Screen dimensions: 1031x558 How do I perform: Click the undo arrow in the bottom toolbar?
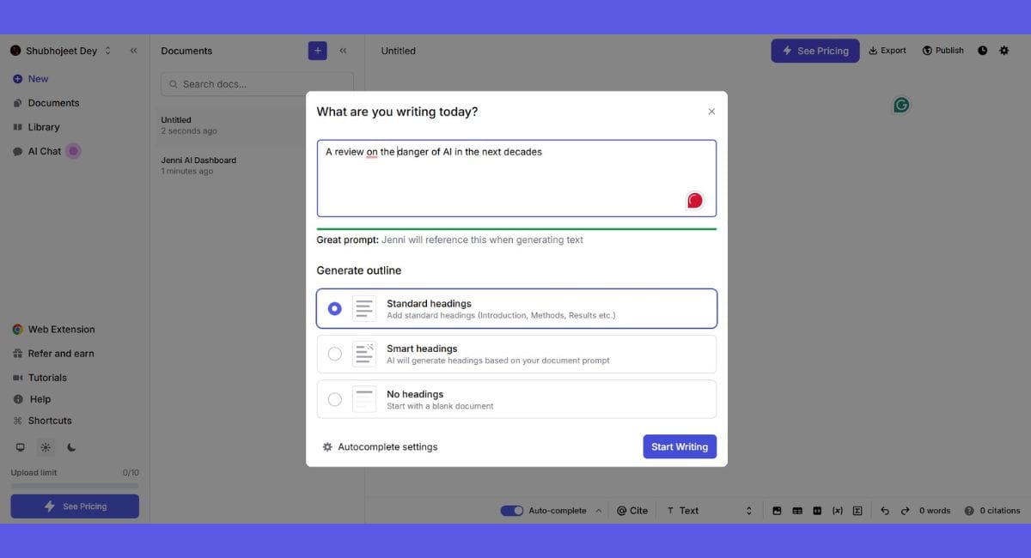click(885, 511)
